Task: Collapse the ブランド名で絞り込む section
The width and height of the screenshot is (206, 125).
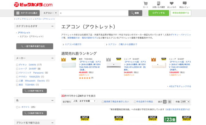Action: (x=52, y=123)
